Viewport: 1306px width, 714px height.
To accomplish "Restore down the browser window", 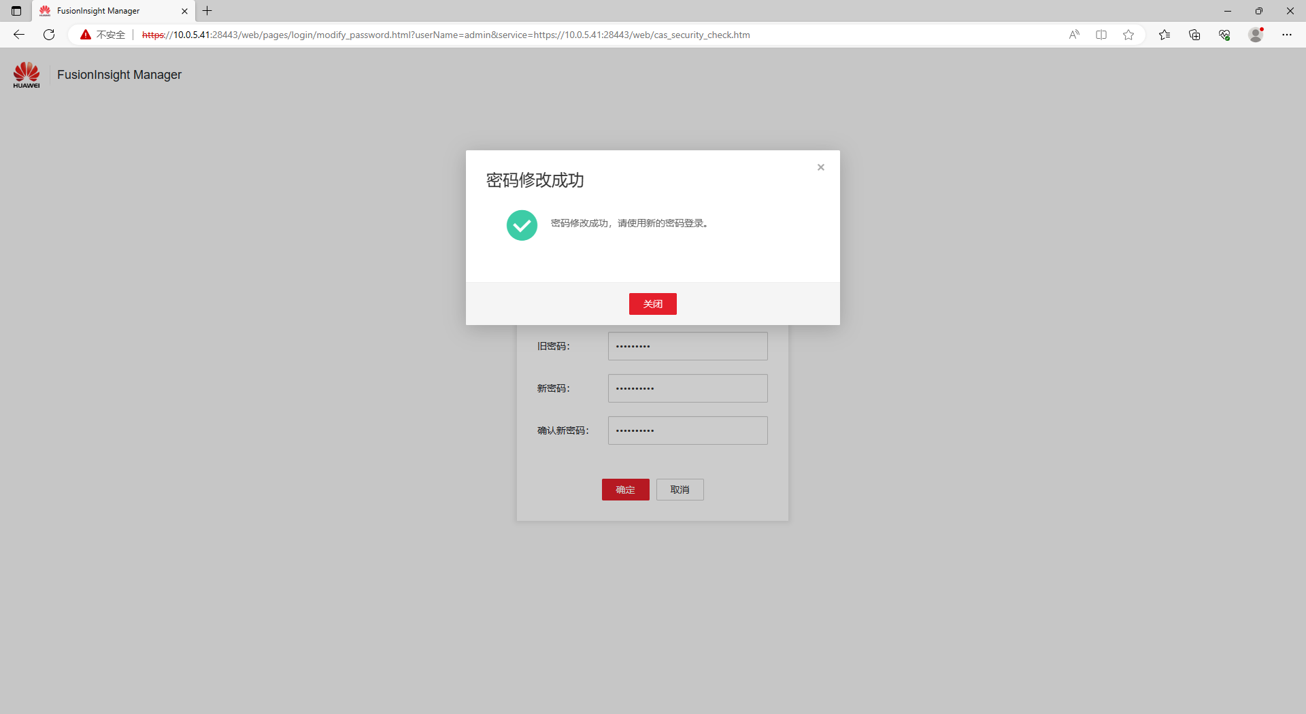I will click(1259, 11).
